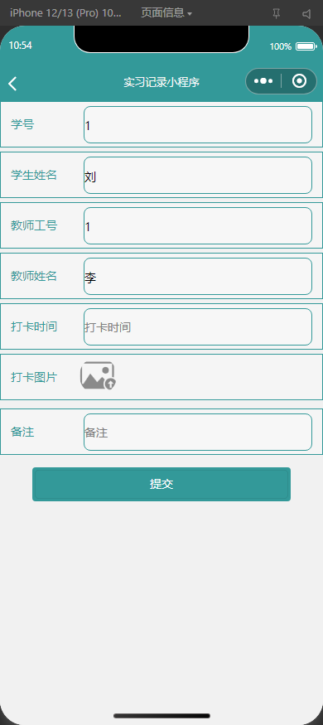Image resolution: width=323 pixels, height=725 pixels.
Task: Click the battery indicator in the status bar
Action: pyautogui.click(x=306, y=46)
